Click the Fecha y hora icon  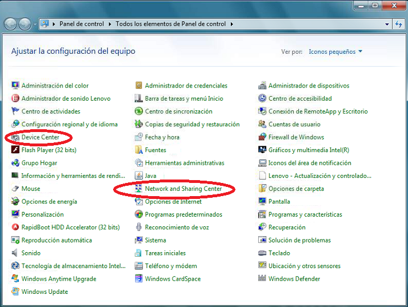139,137
